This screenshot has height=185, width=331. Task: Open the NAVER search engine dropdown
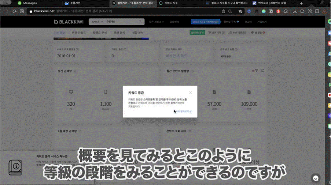tap(97, 22)
